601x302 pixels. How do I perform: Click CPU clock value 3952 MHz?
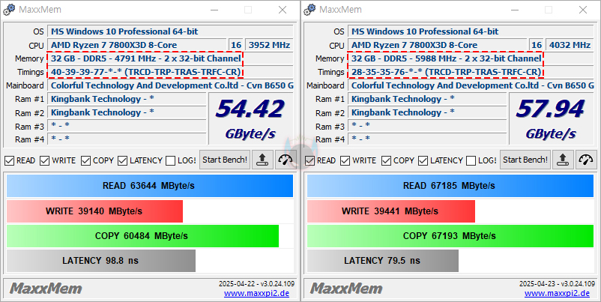click(269, 45)
